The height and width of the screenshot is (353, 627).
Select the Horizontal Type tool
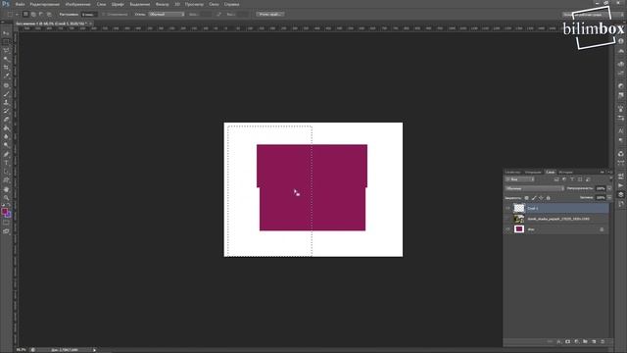[6, 163]
